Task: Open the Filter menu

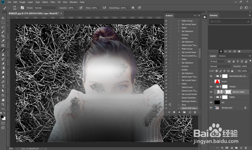Action: (53, 2)
